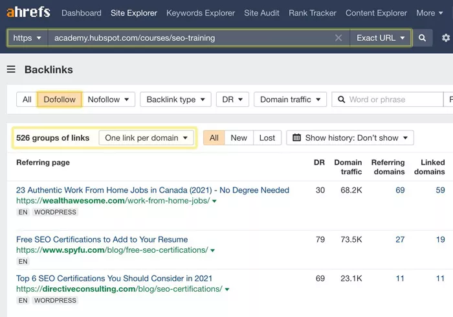Open Keywords Explorer
Image resolution: width=453 pixels, height=317 pixels.
pos(201,13)
